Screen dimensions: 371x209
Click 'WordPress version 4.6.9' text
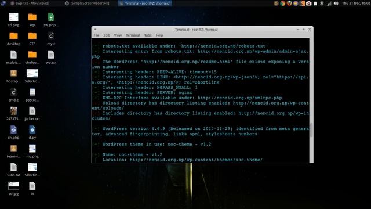click(x=134, y=129)
